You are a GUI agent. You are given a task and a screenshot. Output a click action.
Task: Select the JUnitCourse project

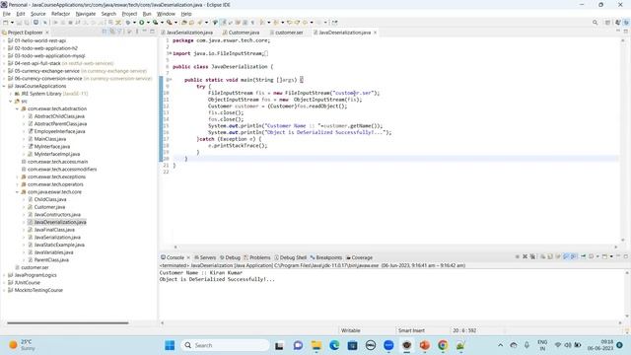click(28, 283)
